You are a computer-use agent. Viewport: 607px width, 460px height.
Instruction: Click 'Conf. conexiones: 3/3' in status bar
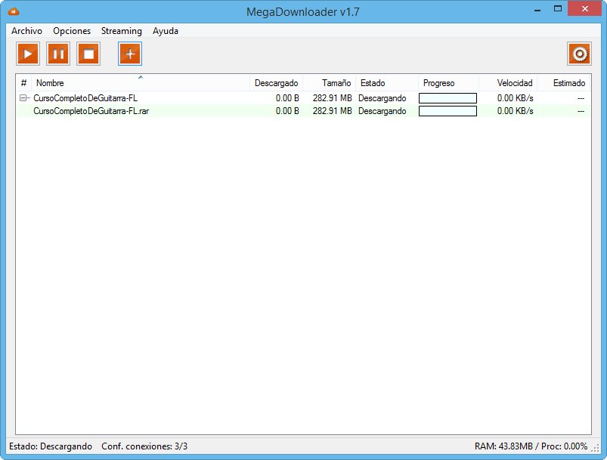click(x=144, y=446)
